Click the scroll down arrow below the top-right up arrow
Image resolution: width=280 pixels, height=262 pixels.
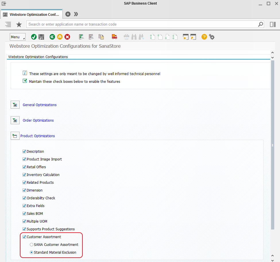click(x=273, y=58)
